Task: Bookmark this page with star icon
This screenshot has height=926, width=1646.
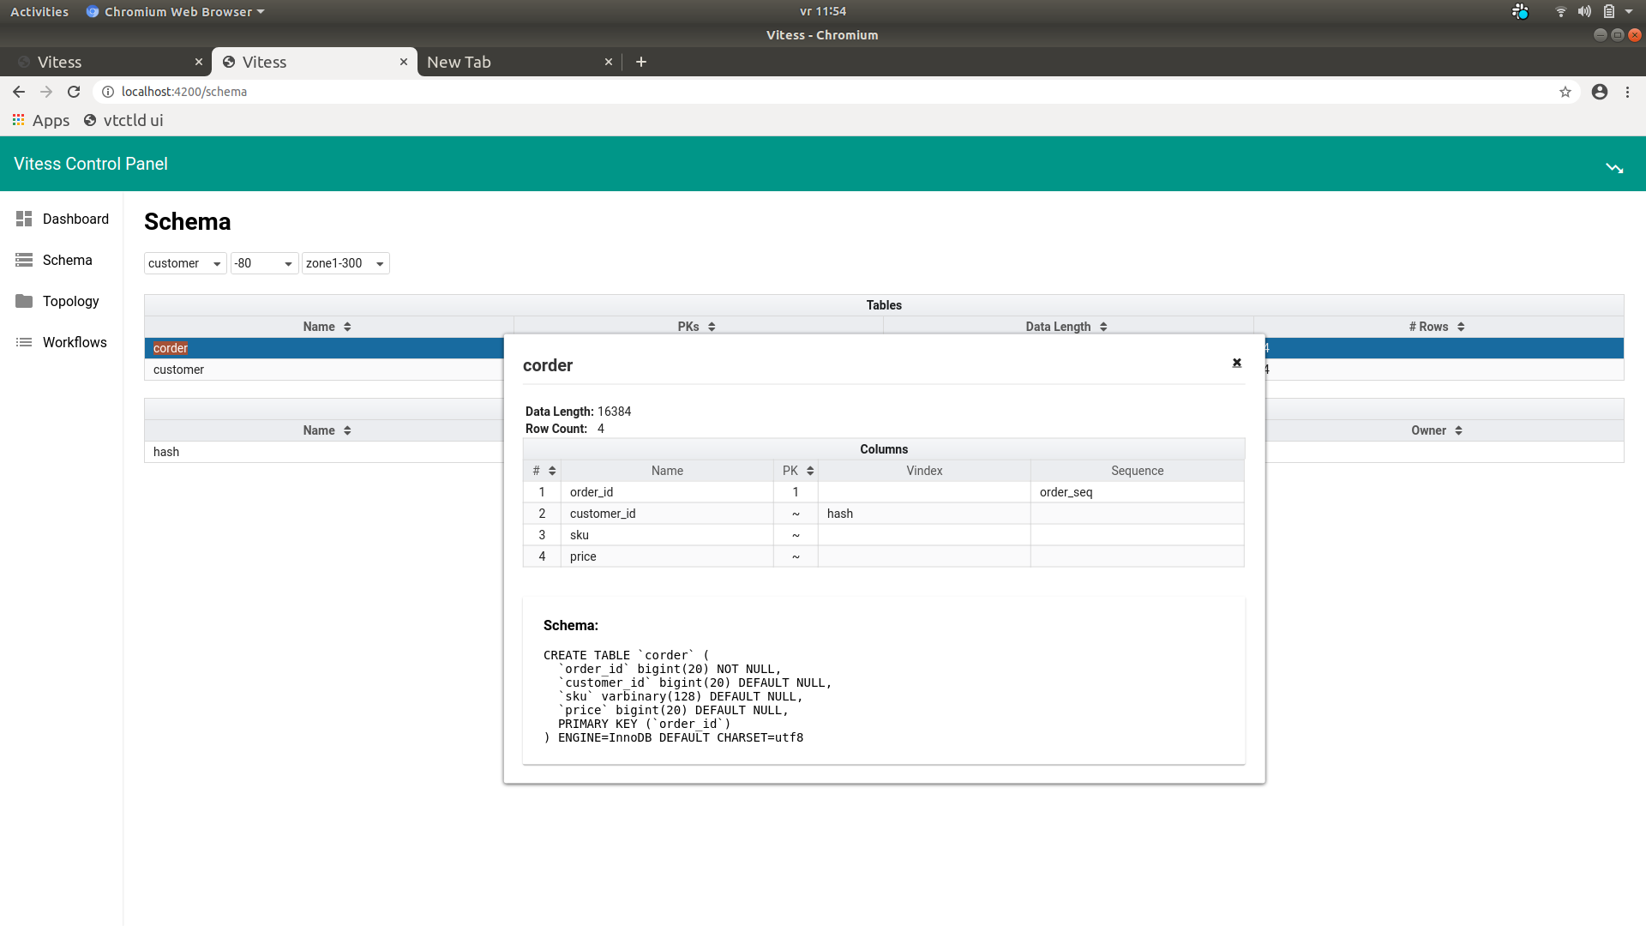Action: pyautogui.click(x=1565, y=92)
